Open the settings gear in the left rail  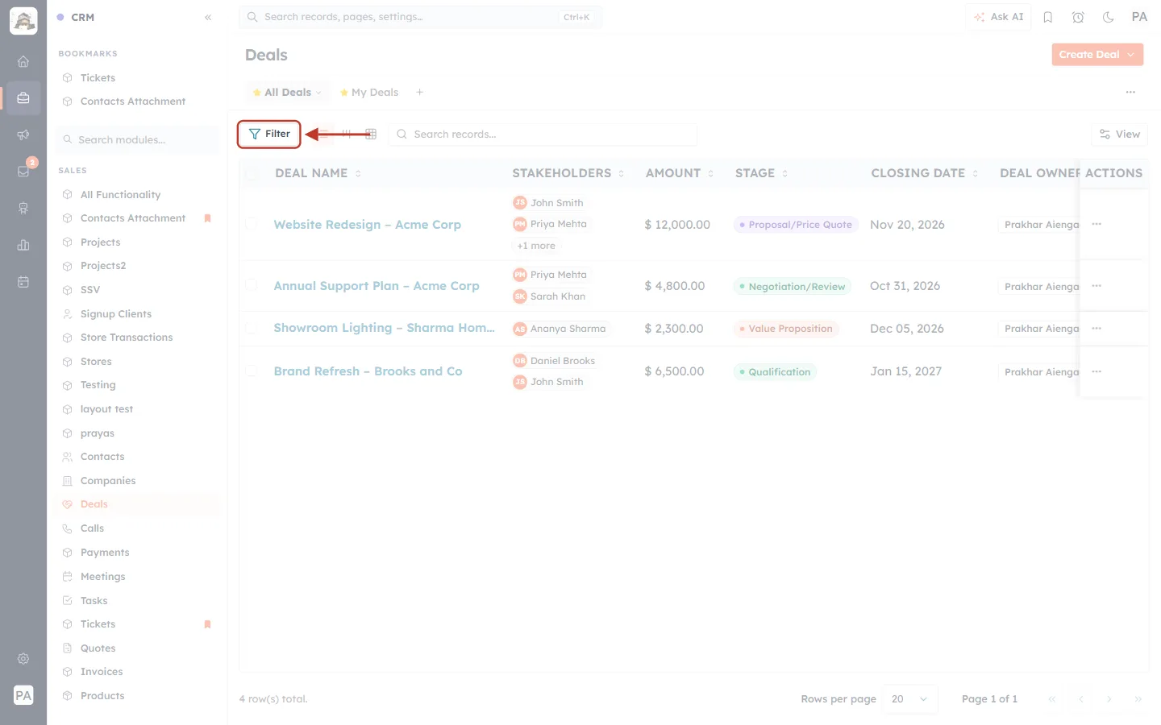click(23, 659)
